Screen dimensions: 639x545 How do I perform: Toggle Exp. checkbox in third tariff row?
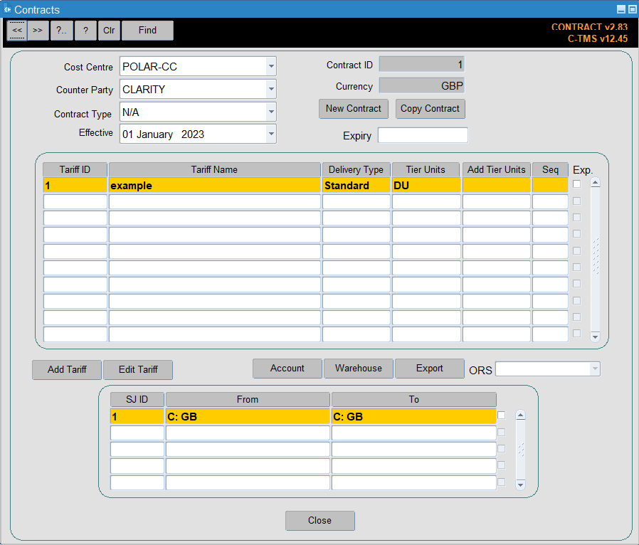click(x=576, y=218)
